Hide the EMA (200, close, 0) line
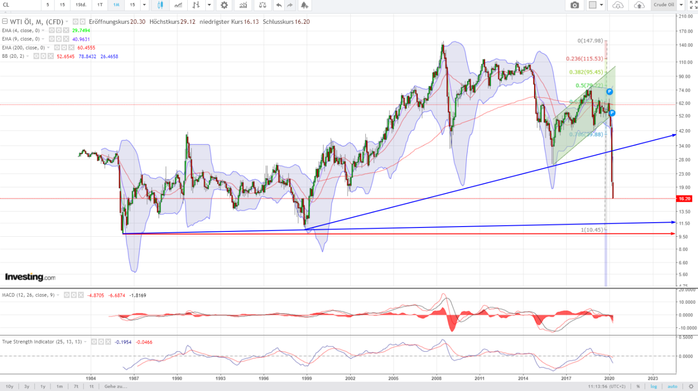Image resolution: width=698 pixels, height=391 pixels. pos(57,48)
